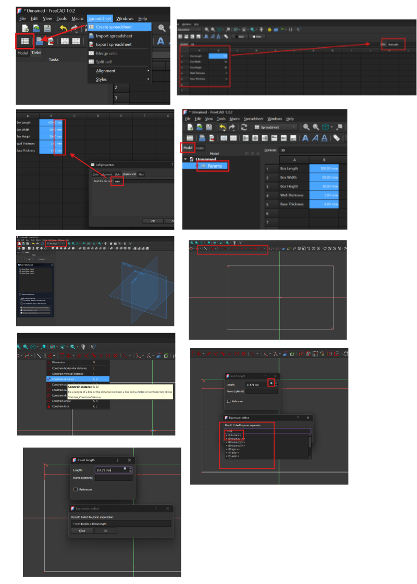Click the up arrow stepper beside the Length value
This screenshot has width=417, height=584.
pyautogui.click(x=130, y=467)
